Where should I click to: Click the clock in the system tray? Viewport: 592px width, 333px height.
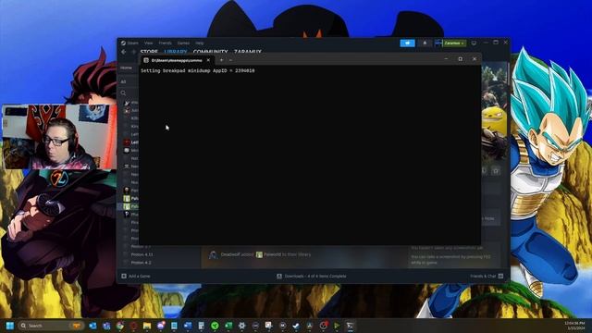(x=574, y=326)
